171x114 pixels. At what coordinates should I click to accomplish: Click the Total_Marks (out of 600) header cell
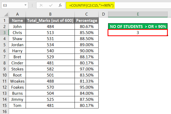[50, 20]
